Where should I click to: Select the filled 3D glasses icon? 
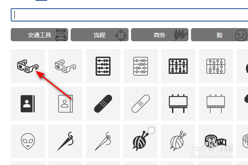pos(28,66)
